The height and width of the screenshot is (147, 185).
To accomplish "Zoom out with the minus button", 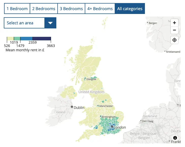I will click(x=174, y=30).
